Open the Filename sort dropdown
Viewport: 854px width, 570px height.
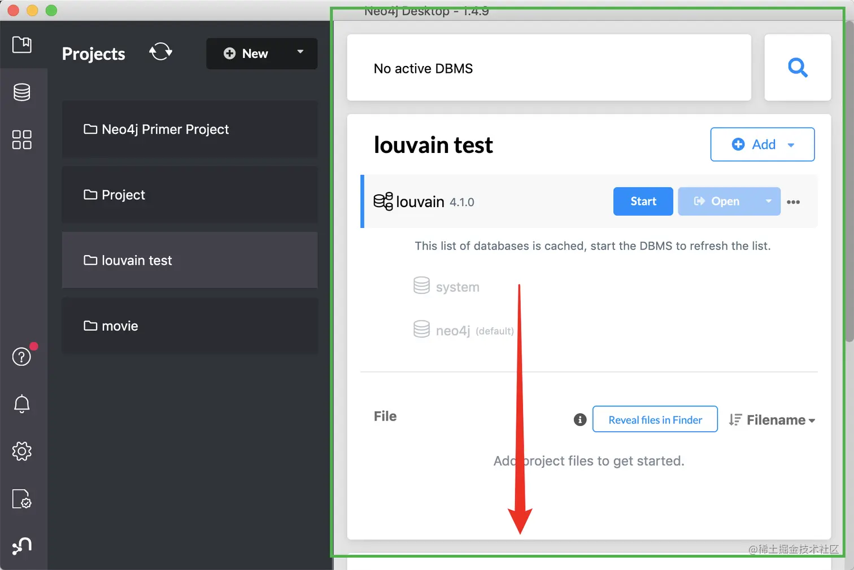772,420
